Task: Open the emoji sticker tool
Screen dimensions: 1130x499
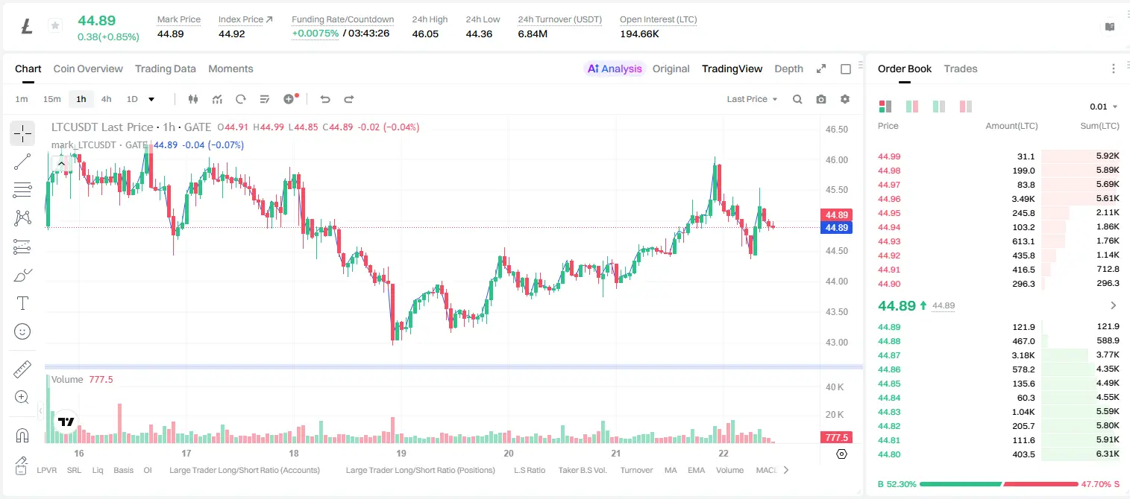Action: (x=22, y=331)
